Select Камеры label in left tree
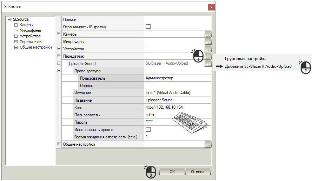The width and height of the screenshot is (312, 181). click(26, 25)
